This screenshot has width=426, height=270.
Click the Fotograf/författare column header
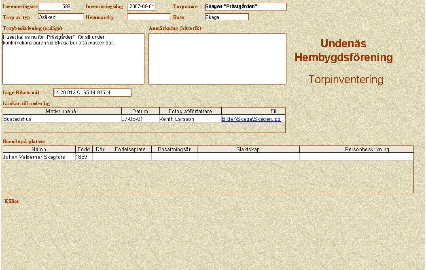point(190,111)
